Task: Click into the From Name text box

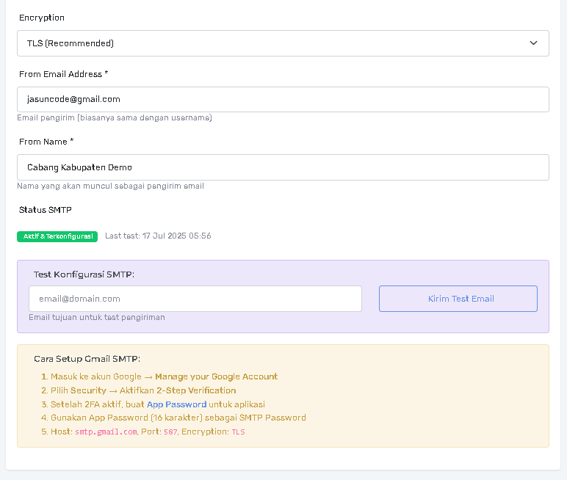Action: click(283, 167)
